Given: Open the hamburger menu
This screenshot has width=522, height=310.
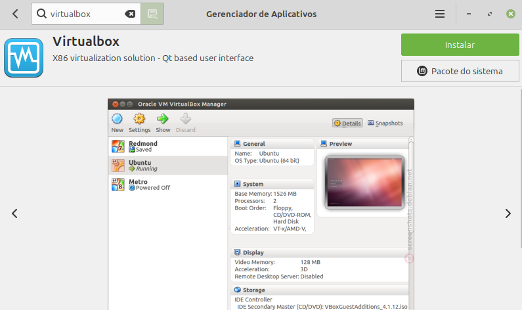Looking at the screenshot, I should point(440,14).
